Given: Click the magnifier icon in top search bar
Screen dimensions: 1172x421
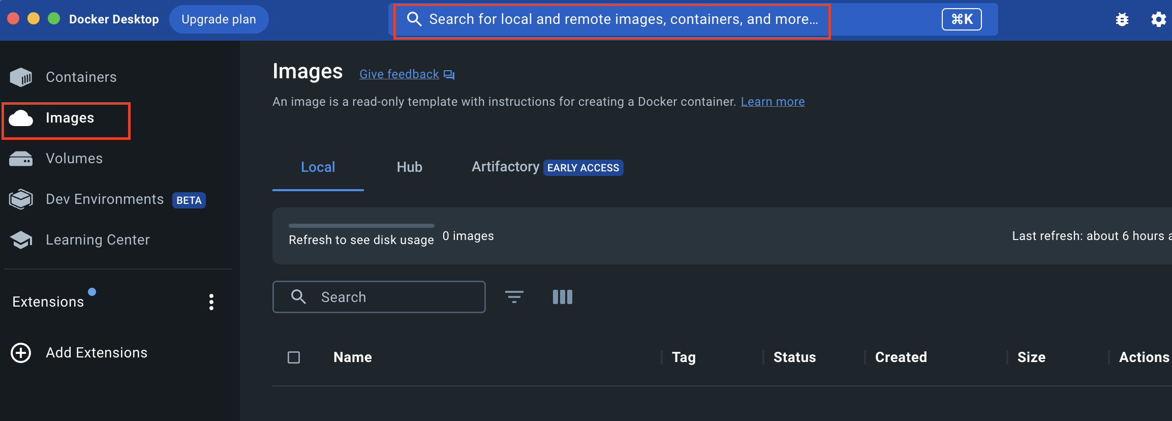Looking at the screenshot, I should pos(415,19).
